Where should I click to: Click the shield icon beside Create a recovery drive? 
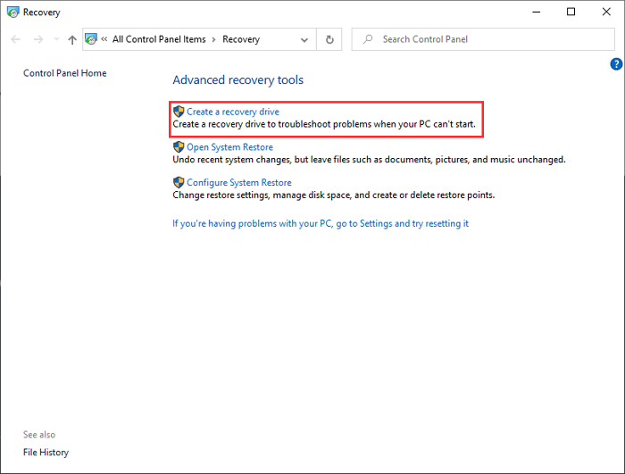[x=179, y=112]
